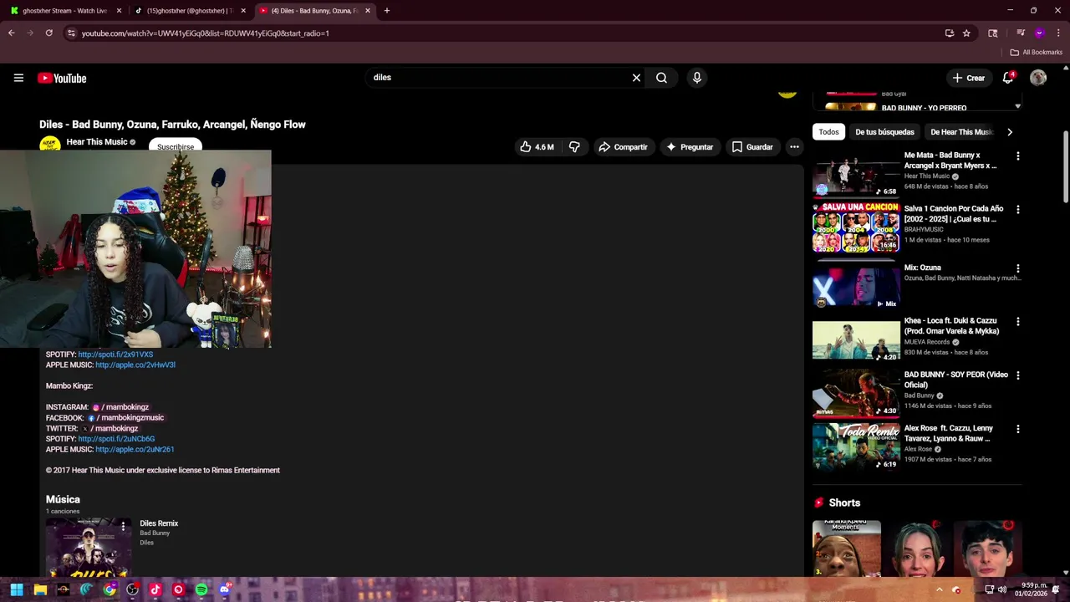The width and height of the screenshot is (1070, 602).
Task: Start voice search with the microphone icon
Action: point(696,78)
